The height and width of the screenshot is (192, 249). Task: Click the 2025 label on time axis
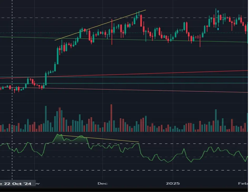(173, 184)
